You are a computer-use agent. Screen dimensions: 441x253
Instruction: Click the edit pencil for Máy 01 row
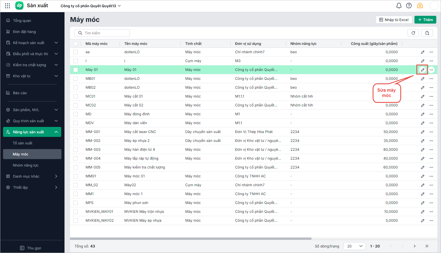422,70
